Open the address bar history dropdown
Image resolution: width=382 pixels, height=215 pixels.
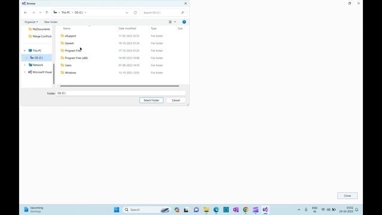[127, 13]
